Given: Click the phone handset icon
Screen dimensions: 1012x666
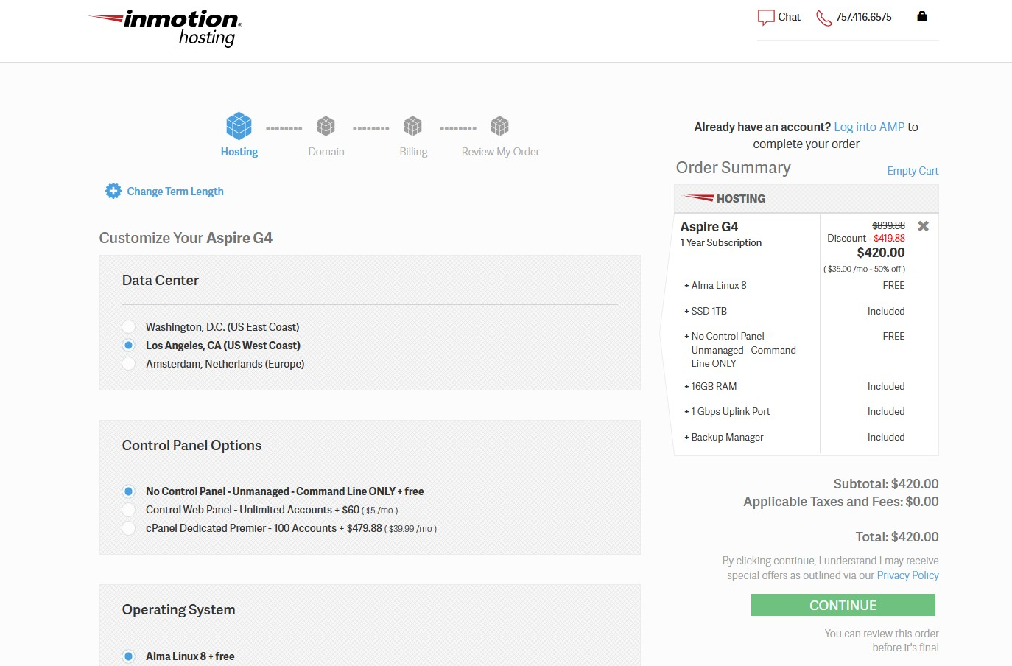Looking at the screenshot, I should (x=824, y=18).
